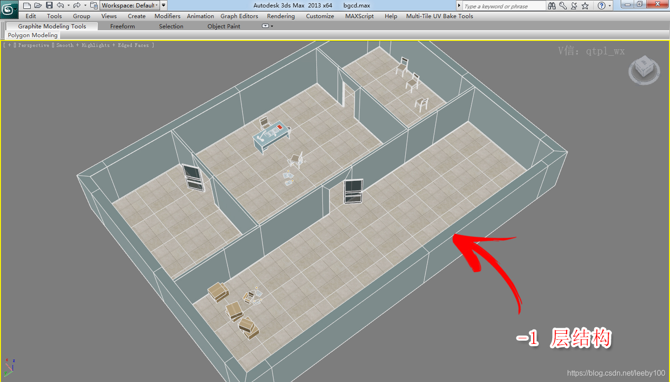Screen dimensions: 670x382
Task: Open the Animation menu
Action: (201, 16)
